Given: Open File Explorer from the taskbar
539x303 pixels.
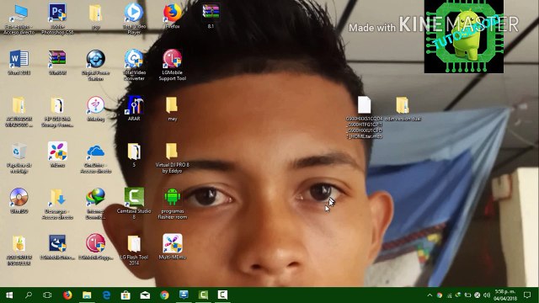Looking at the screenshot, I should tap(87, 295).
